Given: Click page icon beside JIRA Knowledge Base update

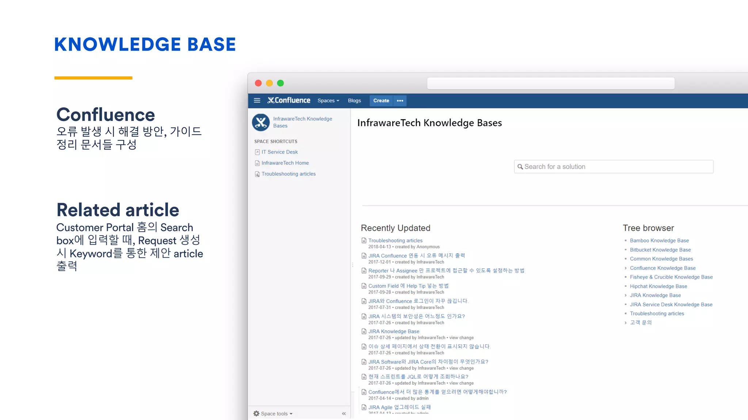Looking at the screenshot, I should 364,331.
